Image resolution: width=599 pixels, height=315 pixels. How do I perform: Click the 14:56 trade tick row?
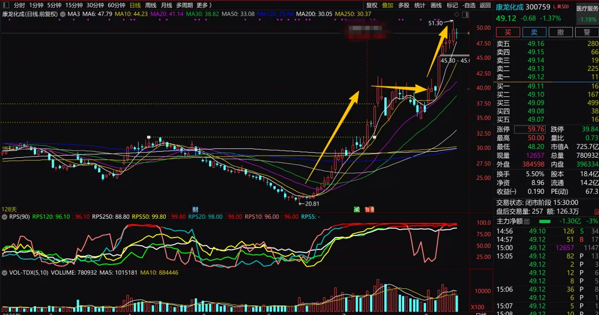[x=547, y=231]
